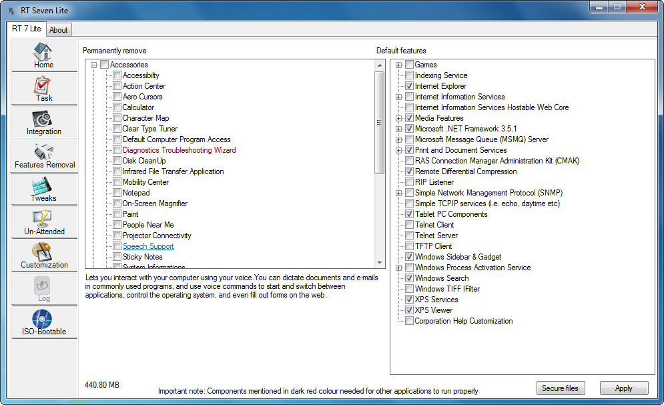The width and height of the screenshot is (664, 405).
Task: Expand the Media Features node
Action: [x=398, y=118]
